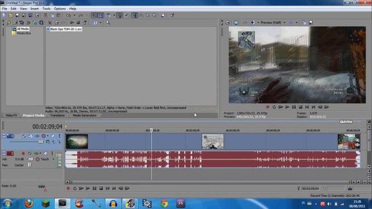
Task: Open the Undo history dropdown arrow
Action: pos(74,16)
